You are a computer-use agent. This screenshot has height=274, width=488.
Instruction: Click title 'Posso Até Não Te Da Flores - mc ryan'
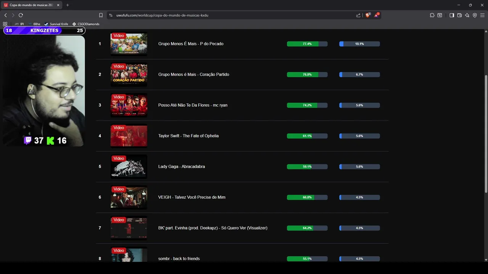coord(193,105)
